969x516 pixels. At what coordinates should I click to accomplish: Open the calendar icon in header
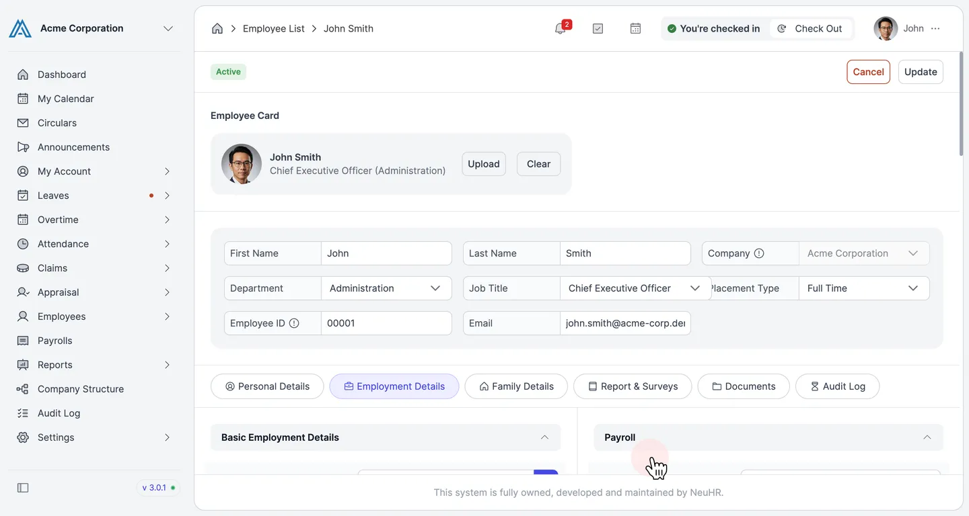pos(635,28)
